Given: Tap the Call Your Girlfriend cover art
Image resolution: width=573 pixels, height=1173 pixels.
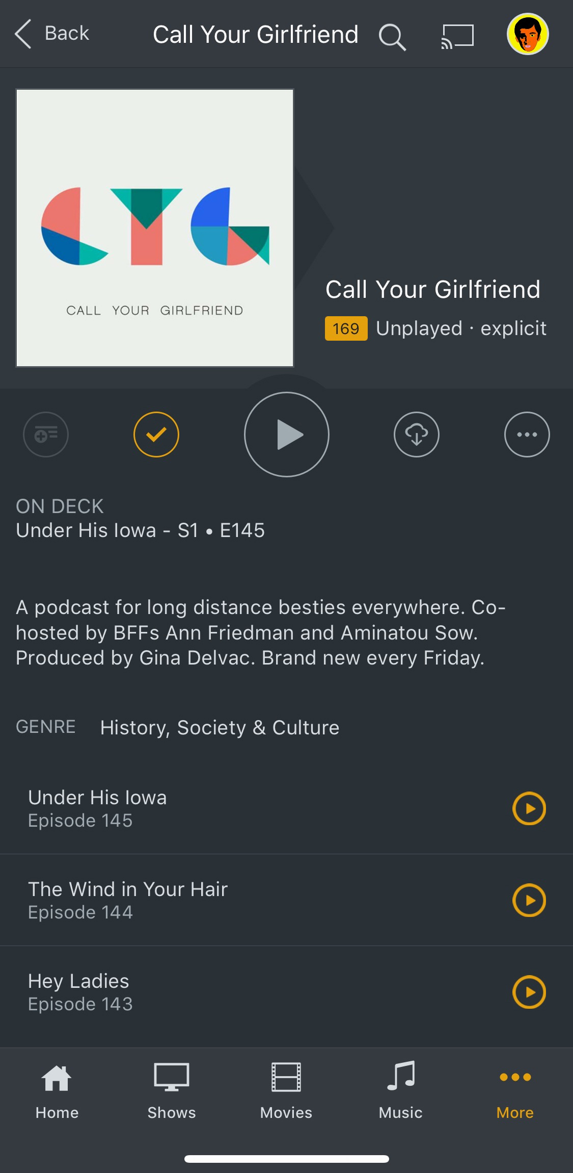Looking at the screenshot, I should click(x=155, y=228).
